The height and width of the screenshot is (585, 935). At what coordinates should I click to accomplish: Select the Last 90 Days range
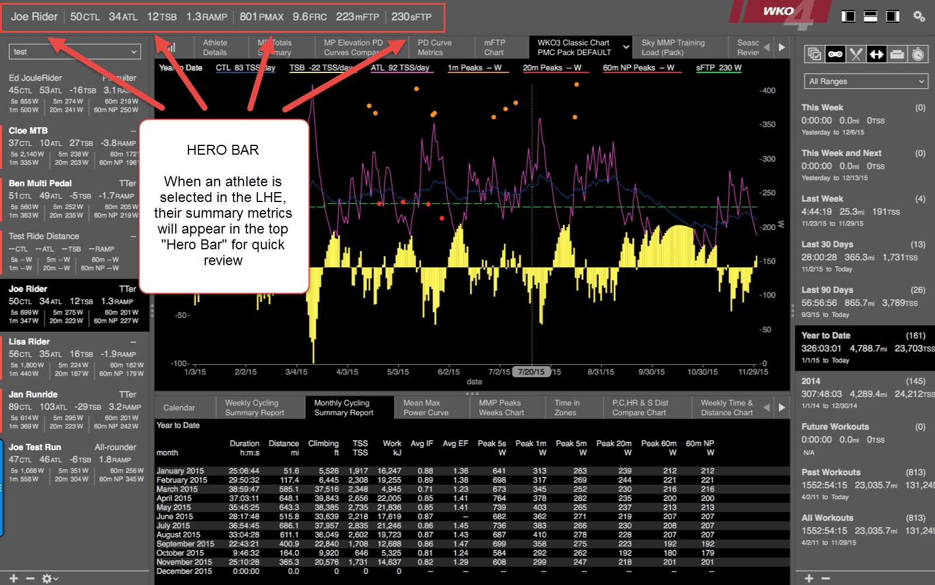click(864, 302)
